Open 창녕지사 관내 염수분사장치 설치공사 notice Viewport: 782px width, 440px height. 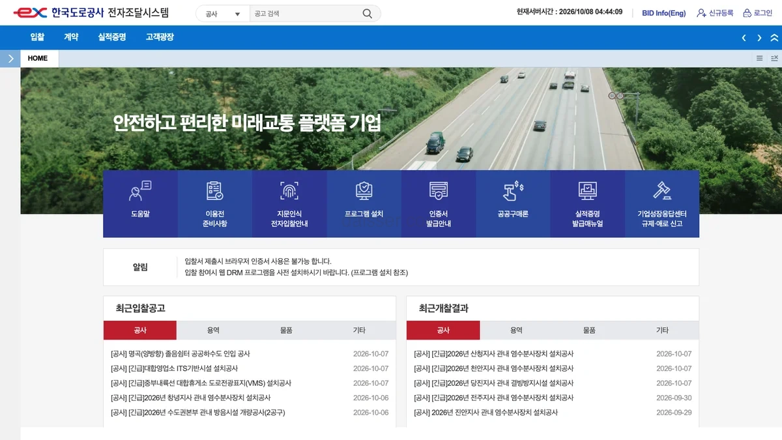(x=191, y=398)
